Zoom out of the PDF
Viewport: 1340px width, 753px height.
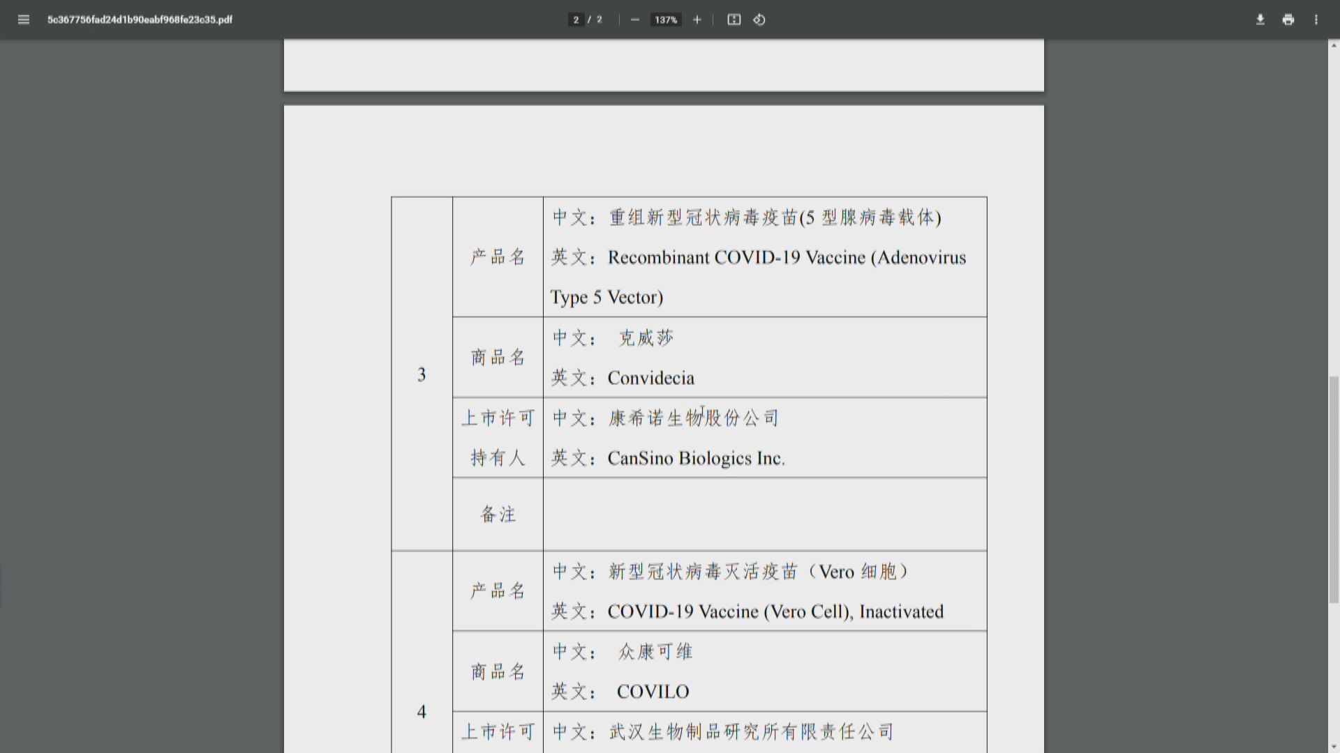click(634, 20)
